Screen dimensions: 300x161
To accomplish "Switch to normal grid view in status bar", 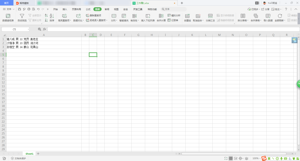I will pos(231,159).
